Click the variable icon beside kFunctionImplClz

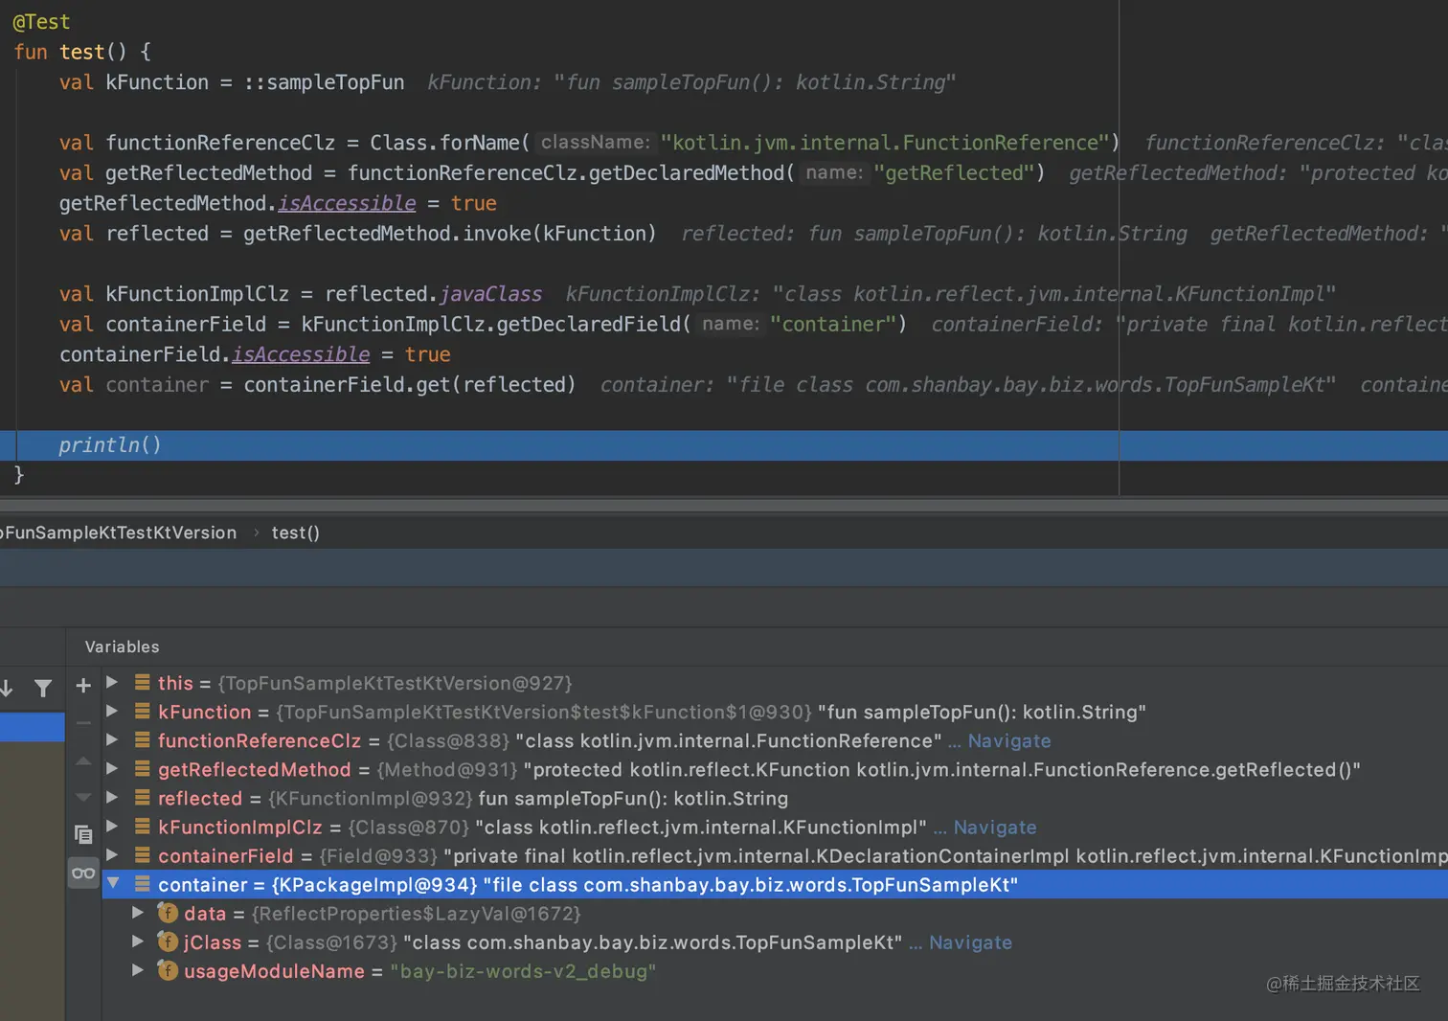click(x=142, y=826)
